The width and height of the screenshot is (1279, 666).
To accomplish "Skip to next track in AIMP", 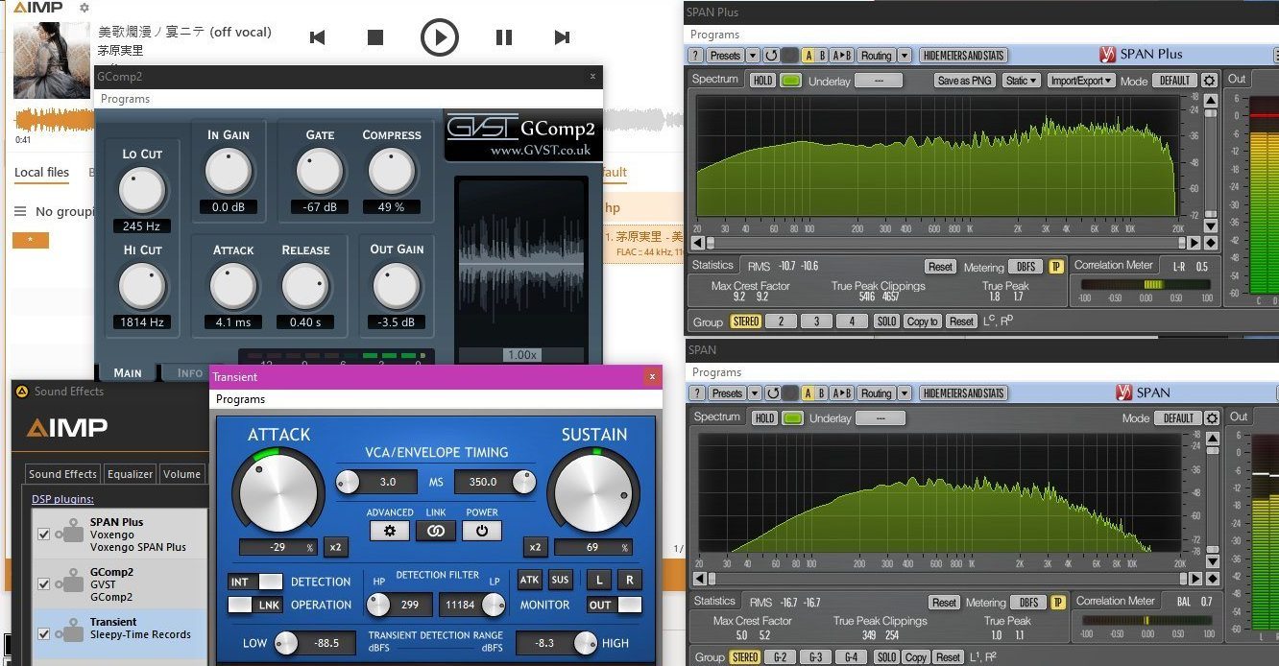I will [563, 37].
